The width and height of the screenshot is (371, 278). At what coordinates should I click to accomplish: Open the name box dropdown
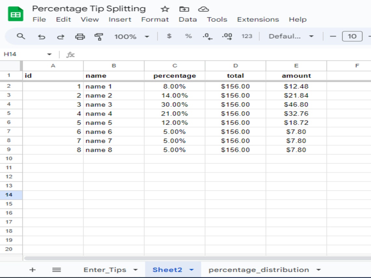click(49, 54)
